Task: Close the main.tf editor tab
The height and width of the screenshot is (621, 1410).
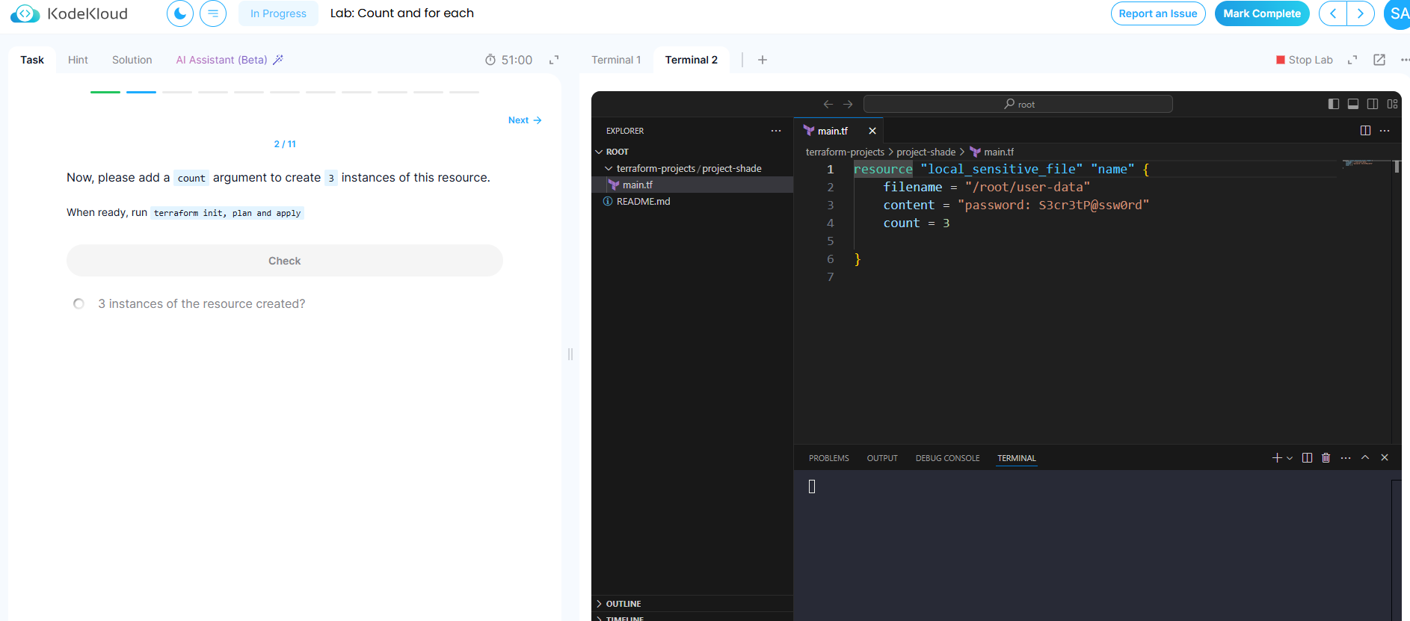Action: pos(872,131)
